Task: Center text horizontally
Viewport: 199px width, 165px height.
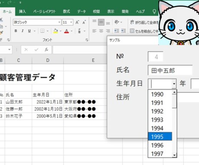Action: pyautogui.click(x=101, y=31)
